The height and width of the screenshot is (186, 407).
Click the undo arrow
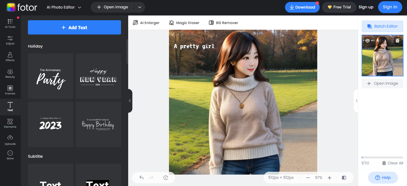pyautogui.click(x=142, y=178)
